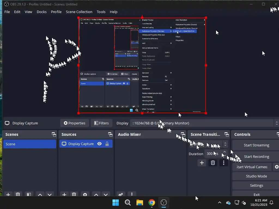Open Google Chrome from taskbar

pyautogui.click(x=151, y=202)
